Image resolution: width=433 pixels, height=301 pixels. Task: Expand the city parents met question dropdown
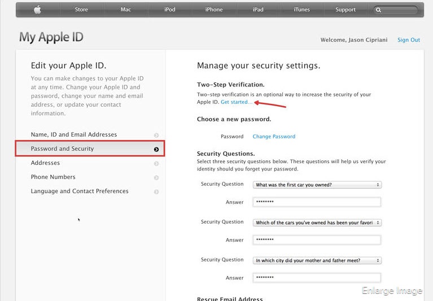coord(317,260)
